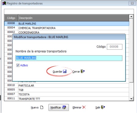Click the vertical scrollbar thumb of the list
The image size is (137, 113).
point(131,50)
